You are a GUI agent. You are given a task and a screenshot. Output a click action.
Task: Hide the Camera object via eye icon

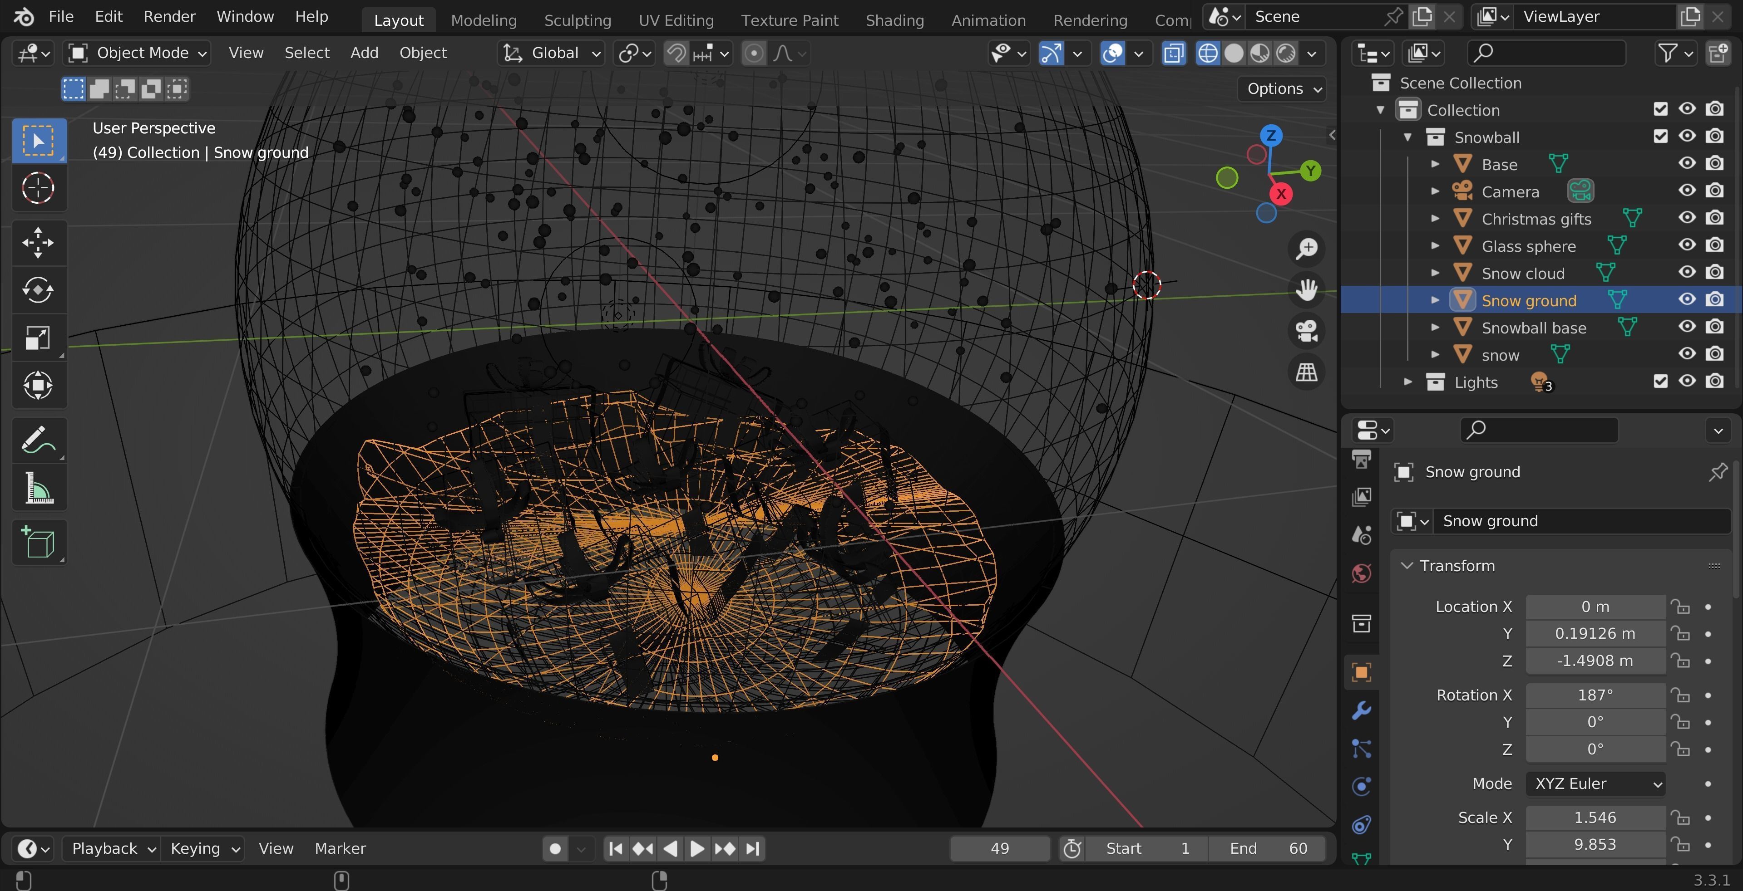pos(1687,190)
